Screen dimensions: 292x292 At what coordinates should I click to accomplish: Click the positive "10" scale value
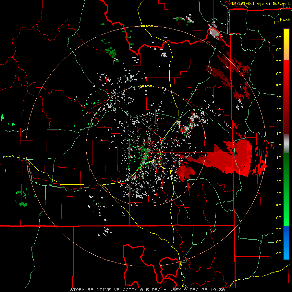tap(279, 134)
